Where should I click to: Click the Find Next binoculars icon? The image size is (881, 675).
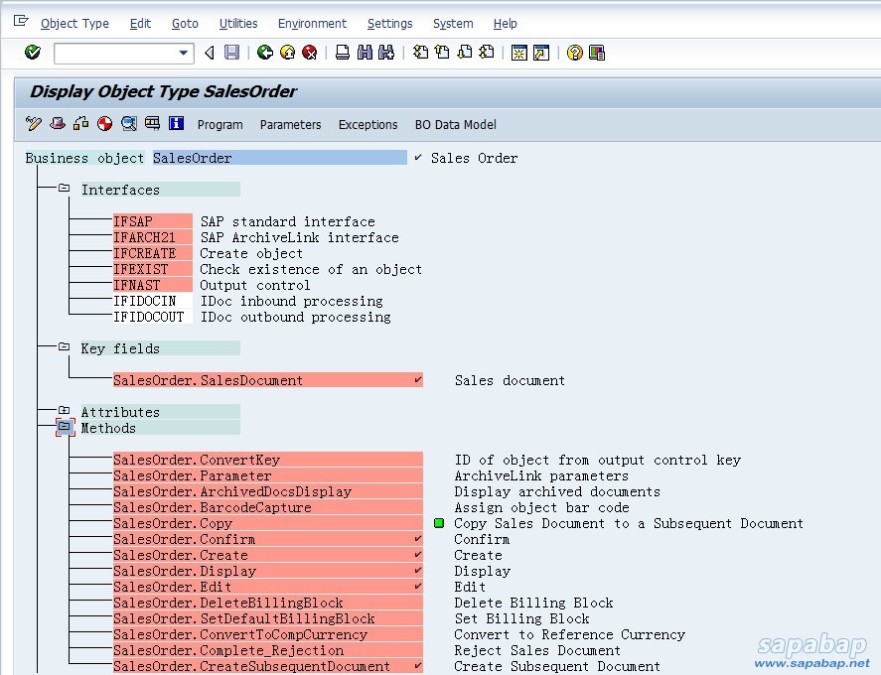(x=386, y=53)
